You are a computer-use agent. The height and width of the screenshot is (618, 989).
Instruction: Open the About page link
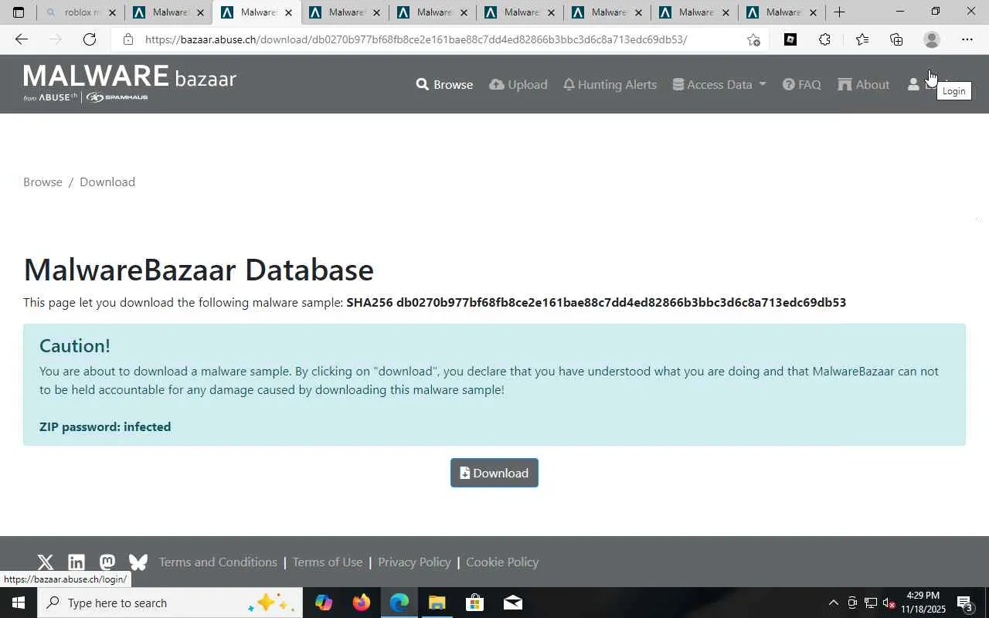click(864, 84)
